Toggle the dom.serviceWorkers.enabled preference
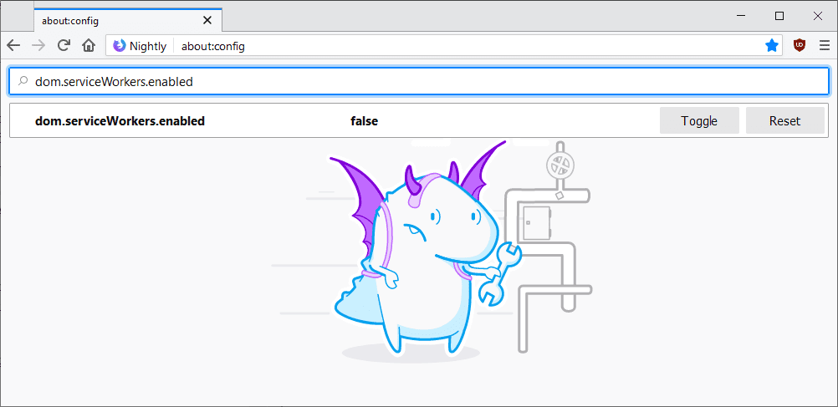Viewport: 838px width, 407px height. click(699, 120)
